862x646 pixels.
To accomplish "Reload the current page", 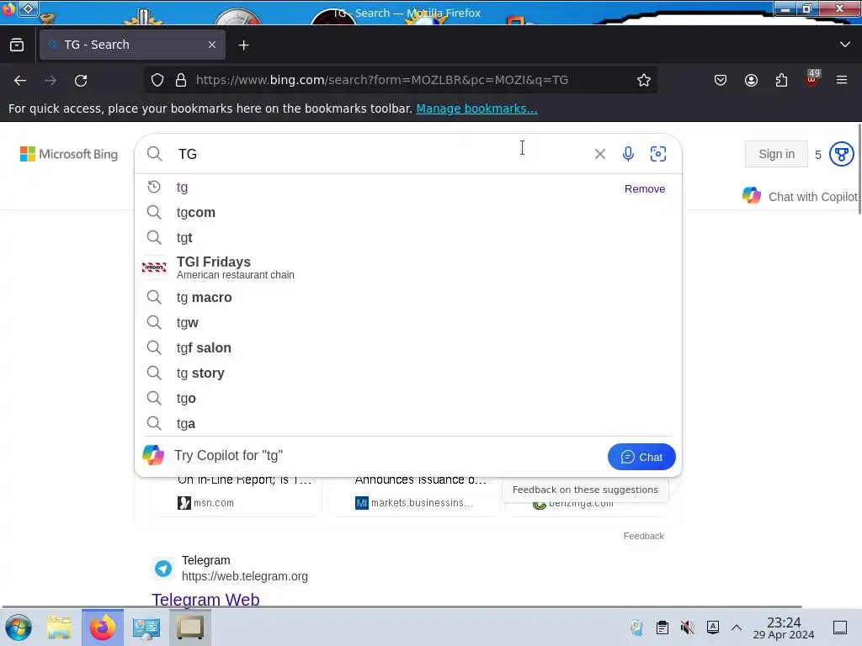I will (81, 81).
